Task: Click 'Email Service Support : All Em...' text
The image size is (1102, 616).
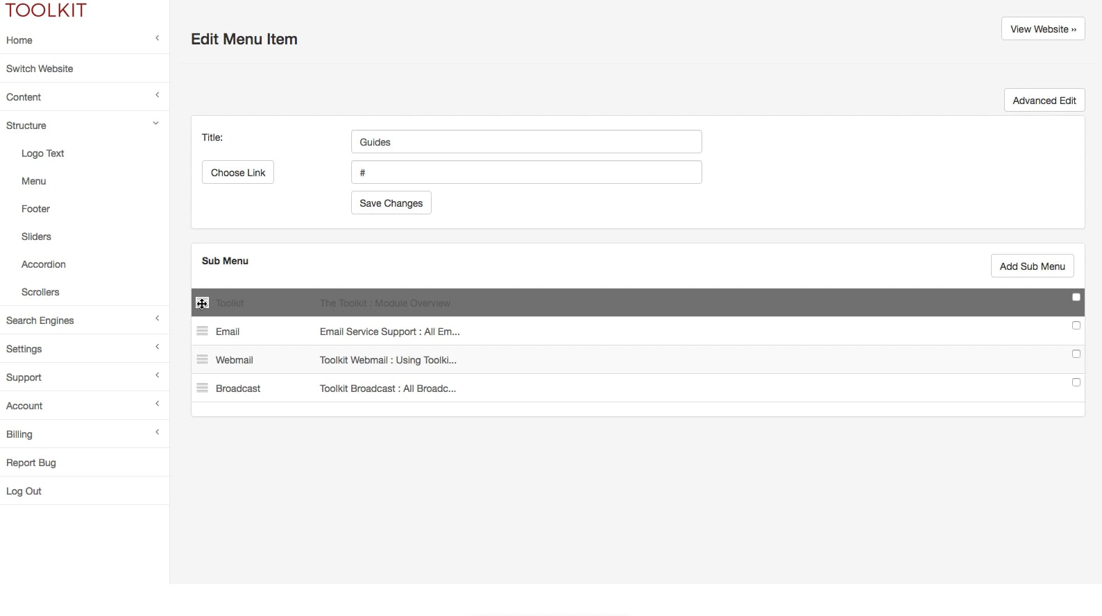Action: pos(390,332)
